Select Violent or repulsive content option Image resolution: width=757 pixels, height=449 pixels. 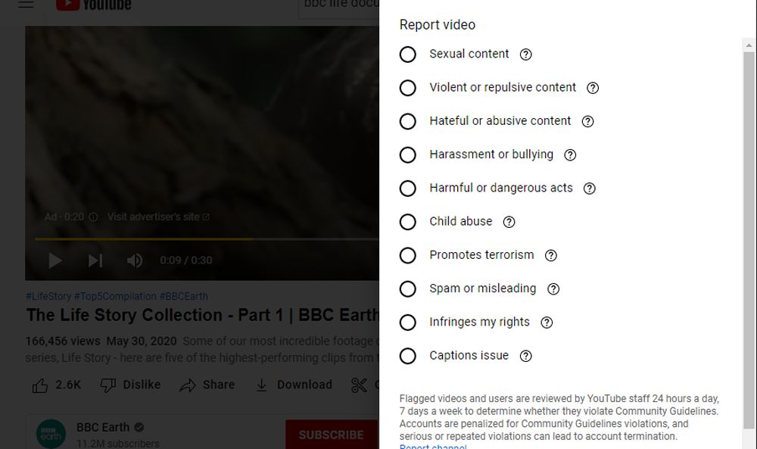click(407, 88)
